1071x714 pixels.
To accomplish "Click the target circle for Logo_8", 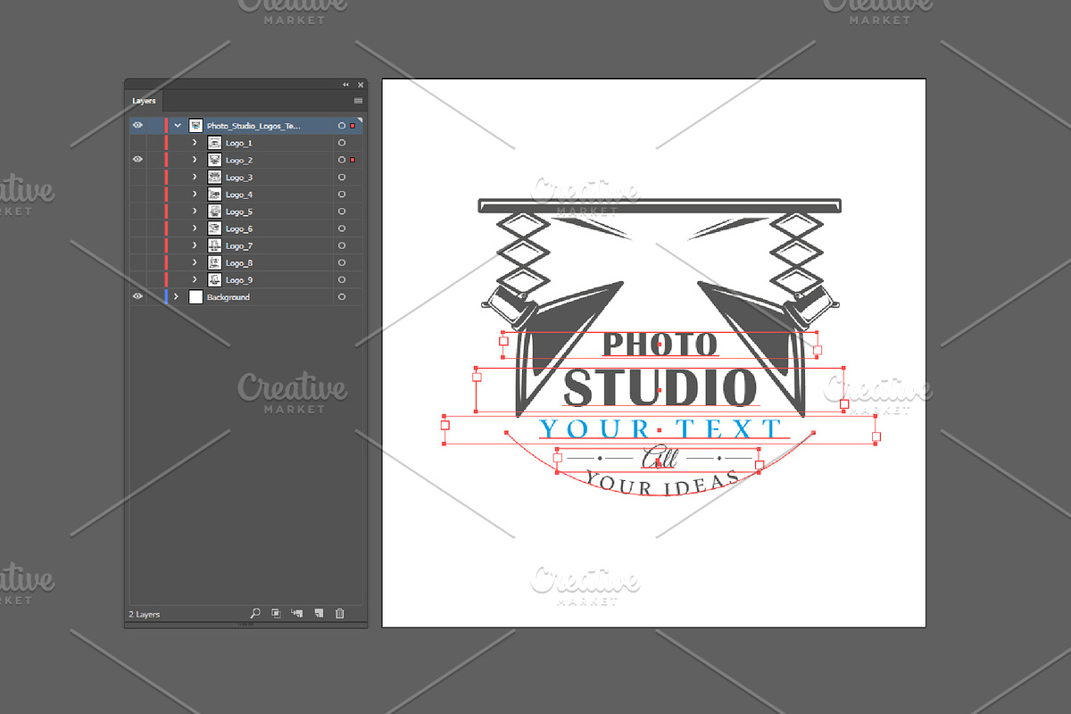I will pos(342,263).
